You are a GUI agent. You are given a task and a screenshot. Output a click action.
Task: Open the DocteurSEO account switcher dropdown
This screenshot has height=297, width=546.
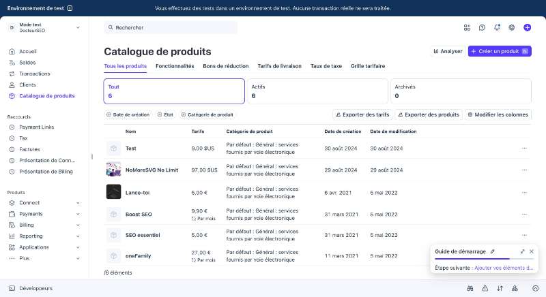(x=44, y=27)
